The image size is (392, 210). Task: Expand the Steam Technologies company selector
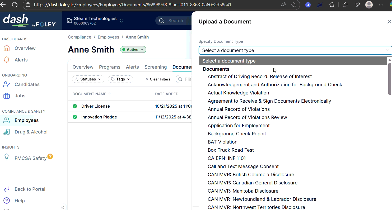click(121, 21)
